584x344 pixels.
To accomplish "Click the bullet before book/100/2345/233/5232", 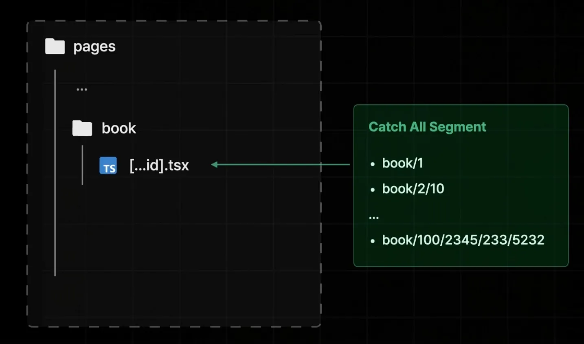I will point(372,241).
